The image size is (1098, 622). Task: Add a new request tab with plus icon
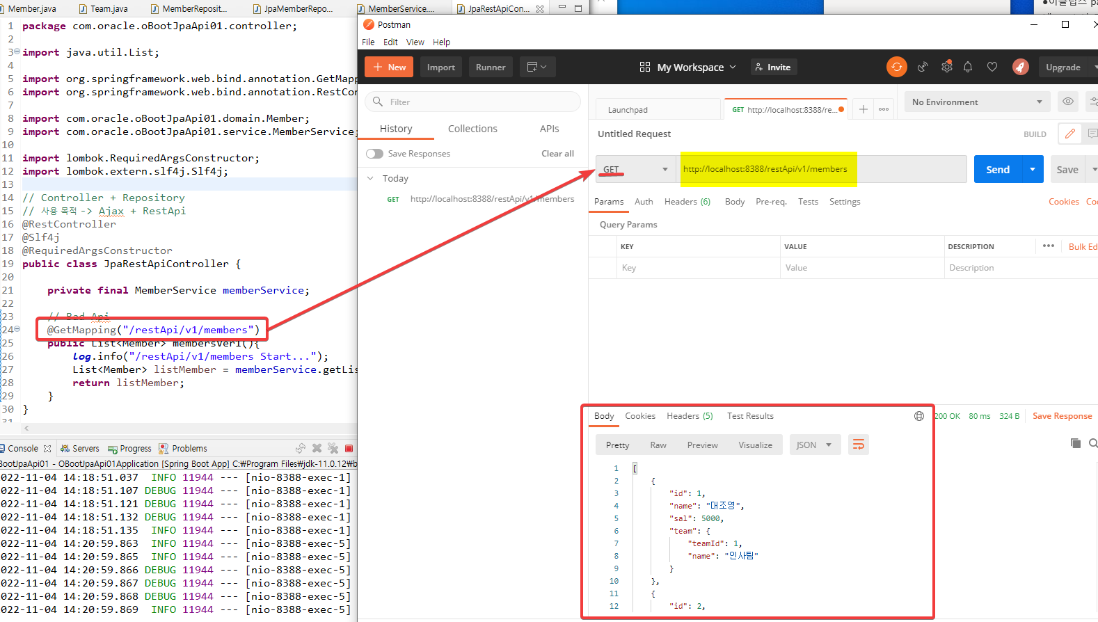point(863,109)
